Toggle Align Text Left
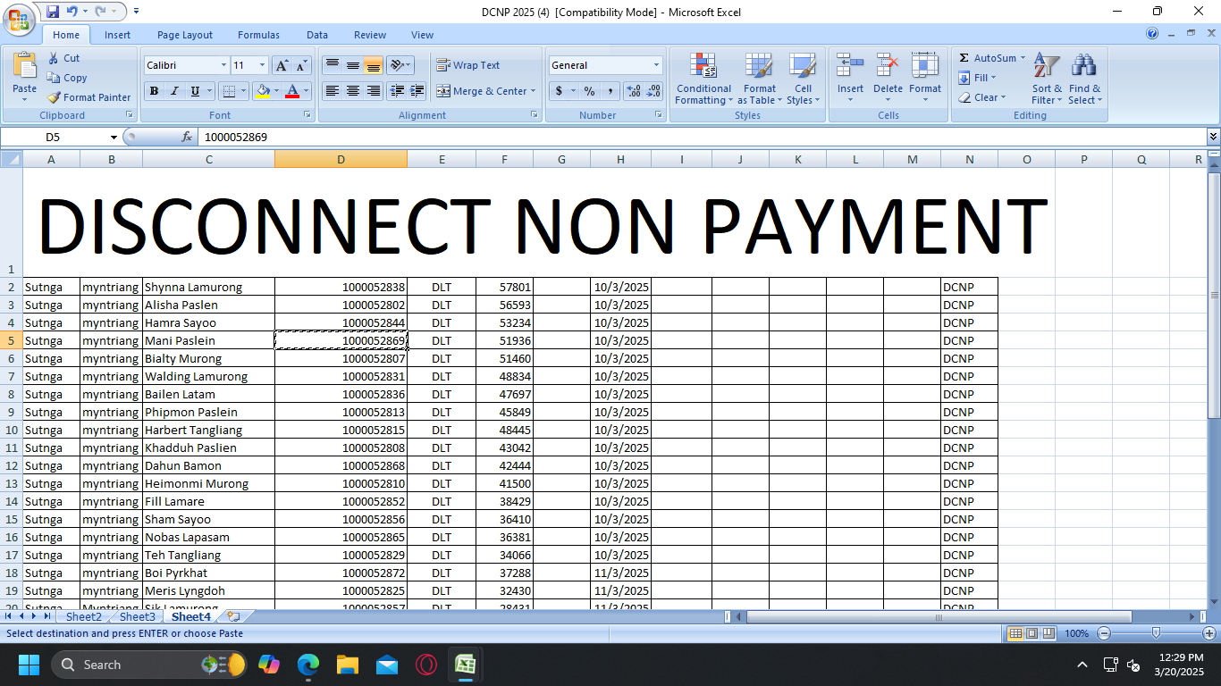This screenshot has width=1221, height=686. coord(332,91)
